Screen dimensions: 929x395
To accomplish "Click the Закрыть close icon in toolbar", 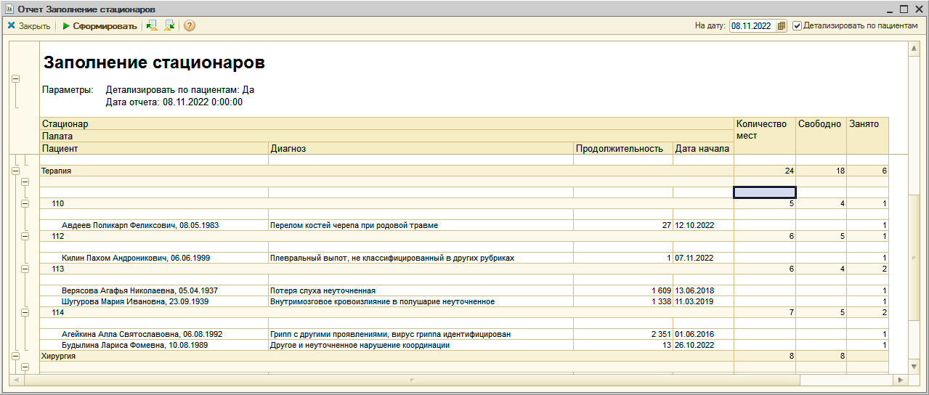I will click(12, 26).
